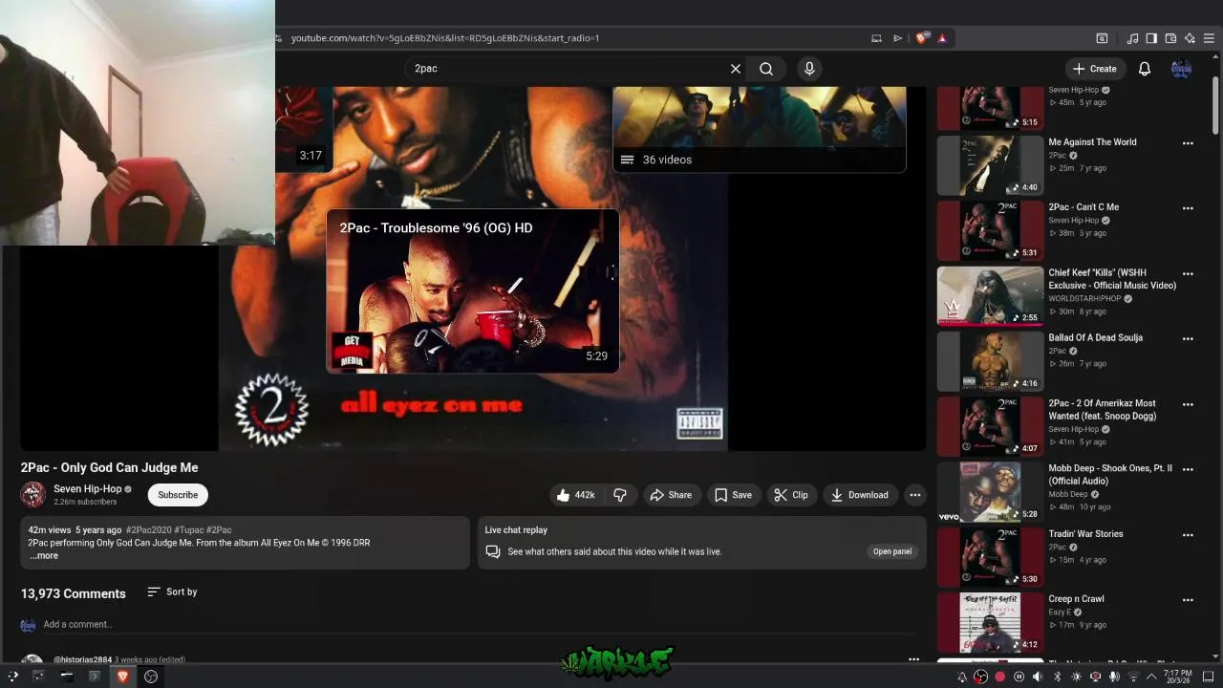Open comment options menu for historias2884
Image resolution: width=1223 pixels, height=688 pixels.
point(913,659)
